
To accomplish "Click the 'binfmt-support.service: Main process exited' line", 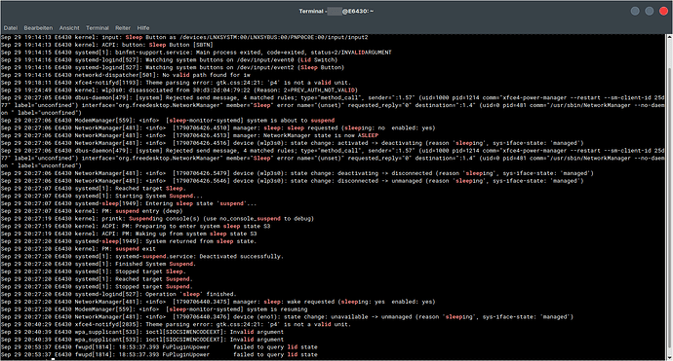I will coord(196,53).
